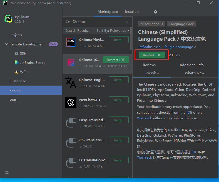Open the What's New tab
Viewport: 219px width, 182px height.
click(x=194, y=73)
